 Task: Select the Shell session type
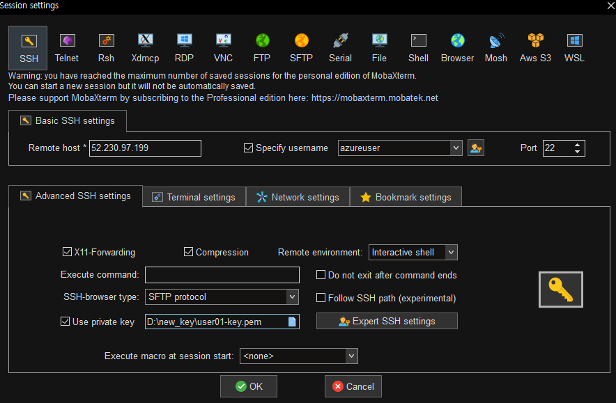[418, 48]
